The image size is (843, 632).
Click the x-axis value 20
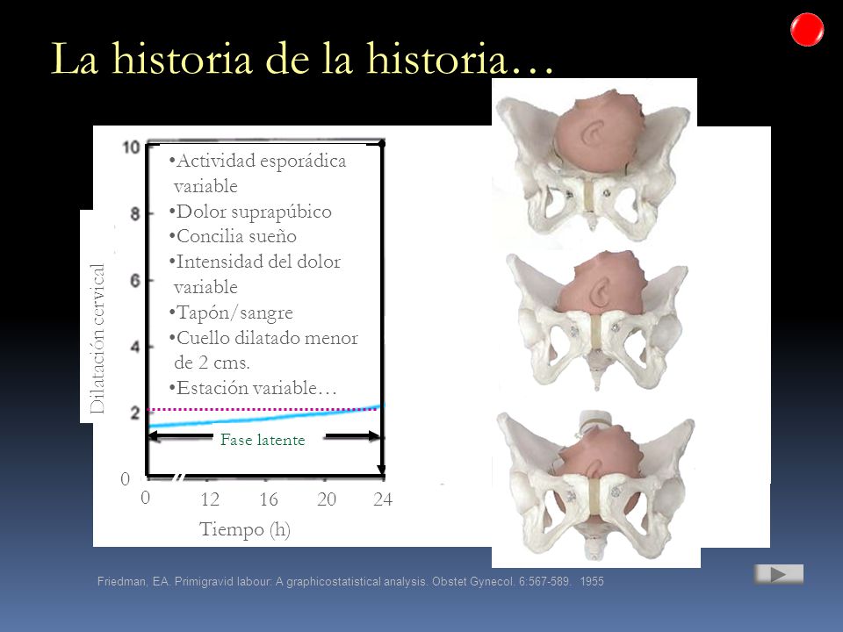(327, 499)
